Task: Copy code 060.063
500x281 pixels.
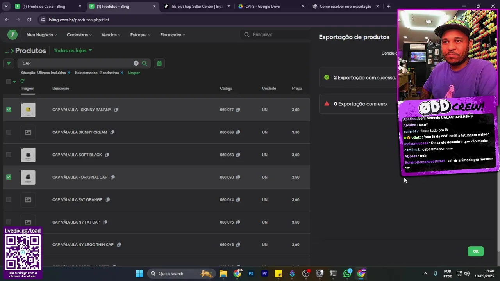Action: (238, 155)
